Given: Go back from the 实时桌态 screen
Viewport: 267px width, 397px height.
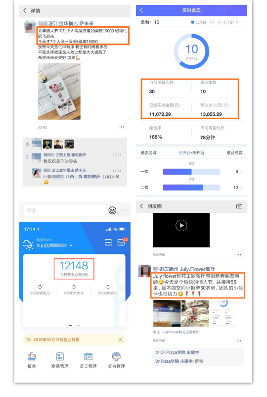Looking at the screenshot, I should pos(141,10).
